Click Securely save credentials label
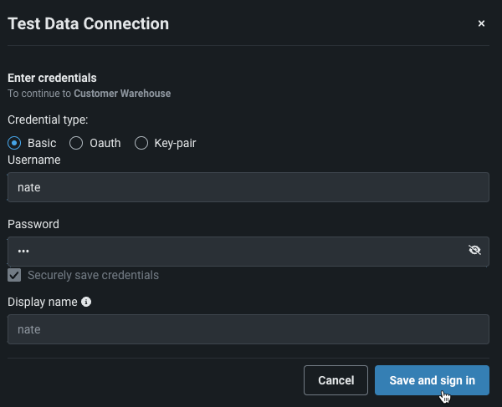This screenshot has height=407, width=502. point(93,275)
